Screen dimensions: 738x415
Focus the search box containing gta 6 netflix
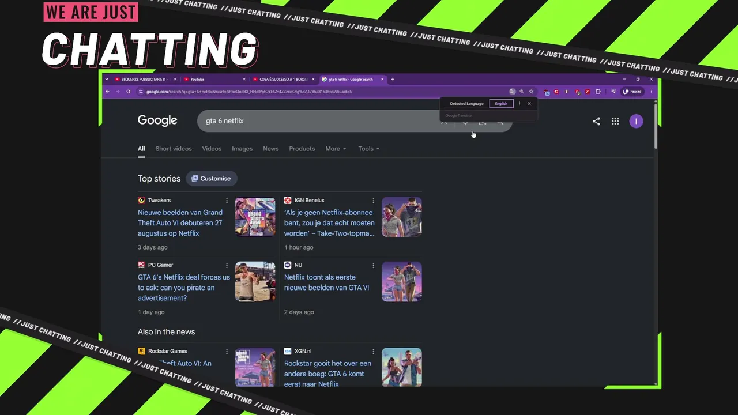click(354, 121)
